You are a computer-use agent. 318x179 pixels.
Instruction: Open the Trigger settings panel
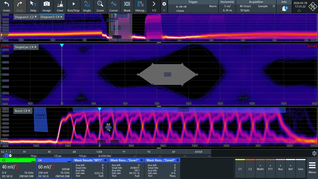[193, 6]
